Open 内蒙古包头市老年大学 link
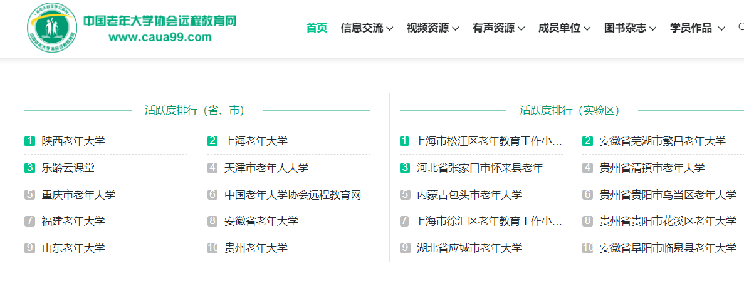This screenshot has height=286, width=744. [x=469, y=195]
